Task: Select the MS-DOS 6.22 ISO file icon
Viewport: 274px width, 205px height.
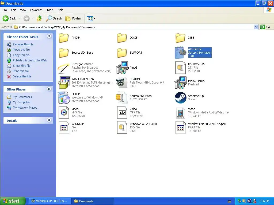Action: [x=181, y=68]
